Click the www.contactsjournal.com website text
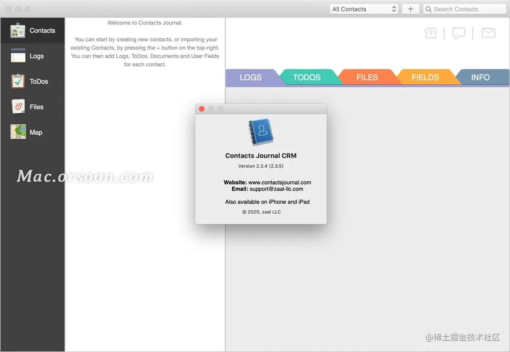 (x=280, y=182)
